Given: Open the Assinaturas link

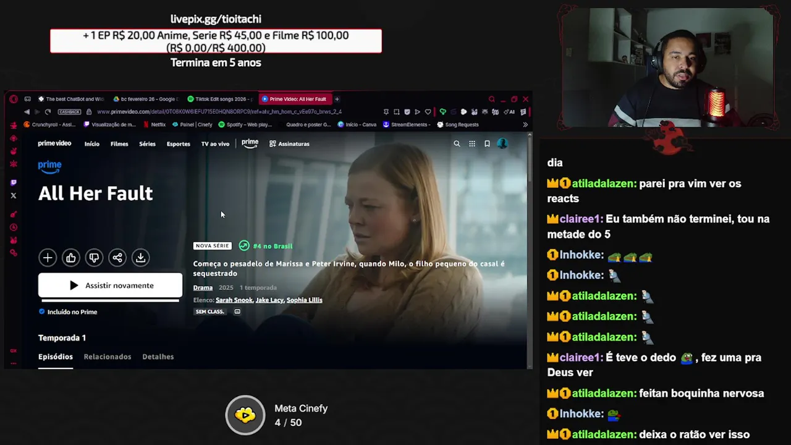Looking at the screenshot, I should pyautogui.click(x=289, y=144).
